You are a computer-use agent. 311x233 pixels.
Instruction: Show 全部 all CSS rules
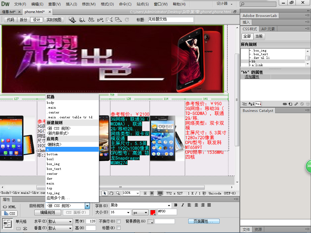click(247, 36)
